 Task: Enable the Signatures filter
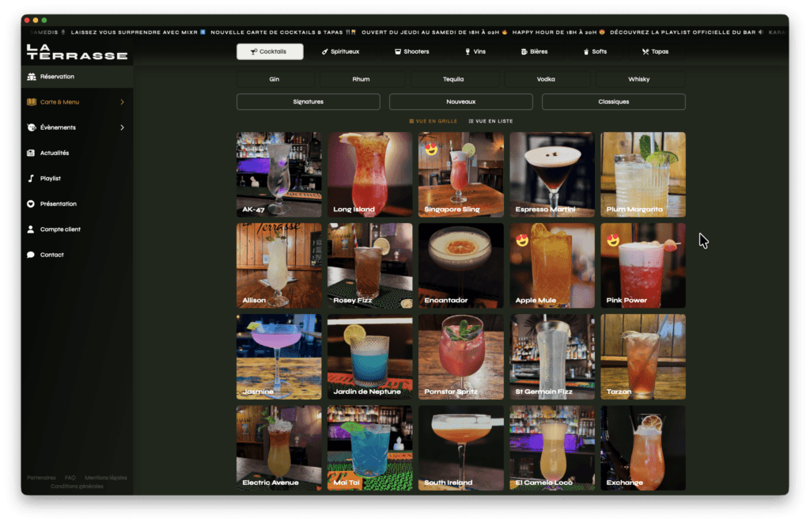(x=307, y=101)
